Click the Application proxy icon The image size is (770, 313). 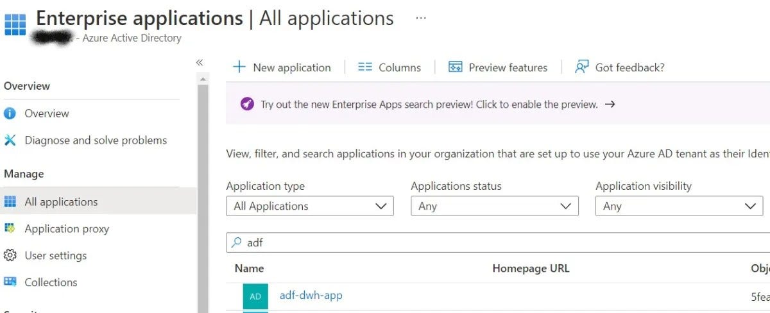click(x=10, y=229)
